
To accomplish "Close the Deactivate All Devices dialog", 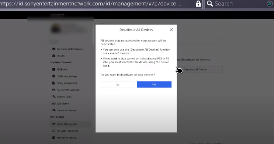I will click(171, 30).
